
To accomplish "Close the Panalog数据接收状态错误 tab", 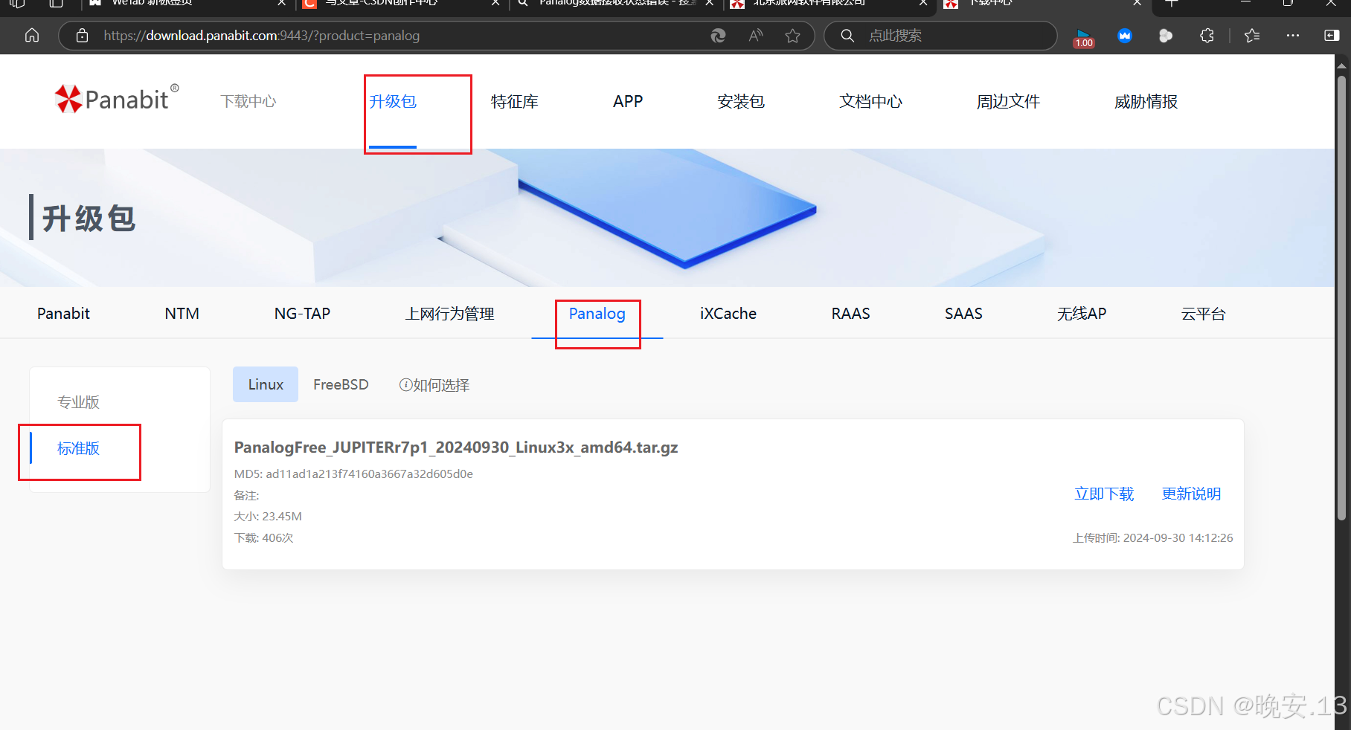I will (709, 3).
